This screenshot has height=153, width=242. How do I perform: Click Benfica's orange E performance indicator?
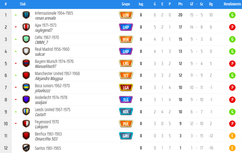click(232, 136)
